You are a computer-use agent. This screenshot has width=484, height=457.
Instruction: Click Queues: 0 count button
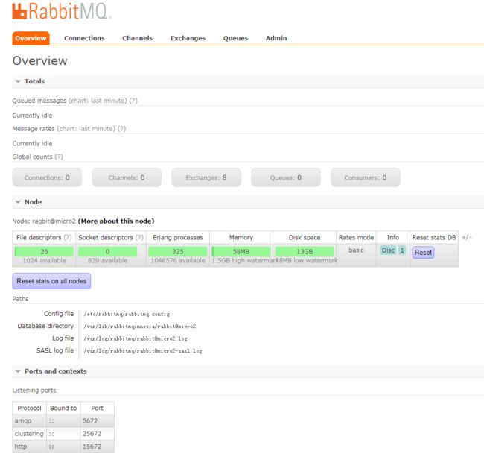(286, 177)
